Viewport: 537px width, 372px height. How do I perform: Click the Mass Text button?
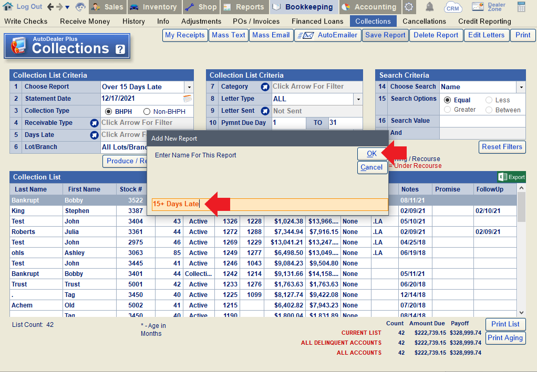[x=229, y=35]
